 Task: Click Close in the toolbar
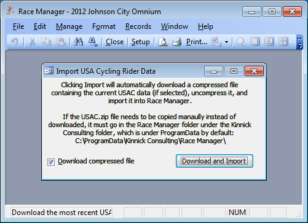tap(114, 42)
